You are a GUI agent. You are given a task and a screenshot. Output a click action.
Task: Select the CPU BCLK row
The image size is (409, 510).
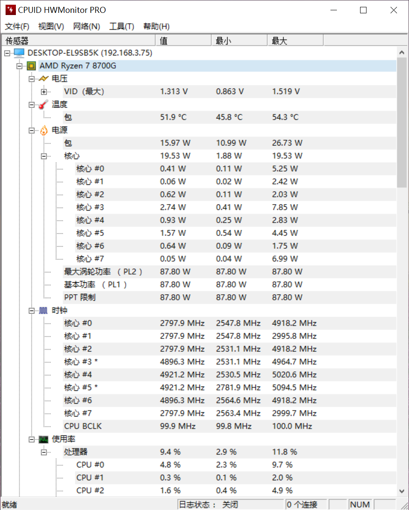pyautogui.click(x=230, y=426)
